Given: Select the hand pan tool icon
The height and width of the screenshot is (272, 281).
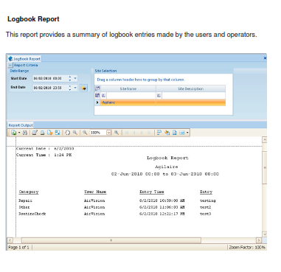Looking at the screenshot, I should [67, 133].
